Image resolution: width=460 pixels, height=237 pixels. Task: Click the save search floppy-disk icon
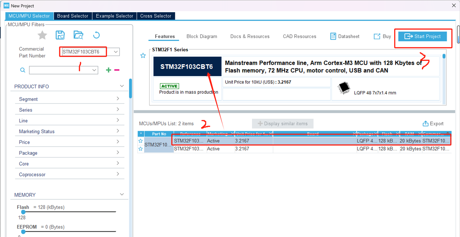coord(60,35)
